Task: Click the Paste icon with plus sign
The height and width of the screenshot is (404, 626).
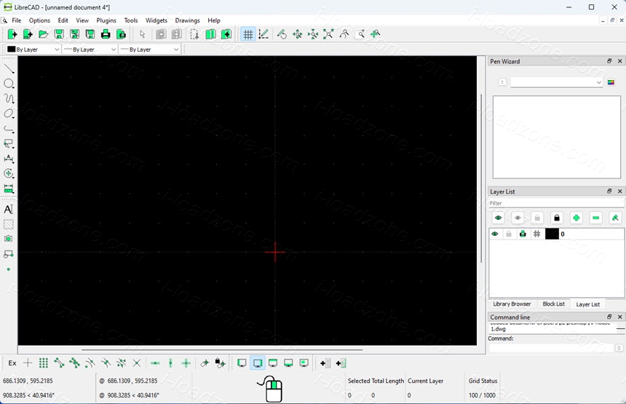Action: (x=226, y=34)
